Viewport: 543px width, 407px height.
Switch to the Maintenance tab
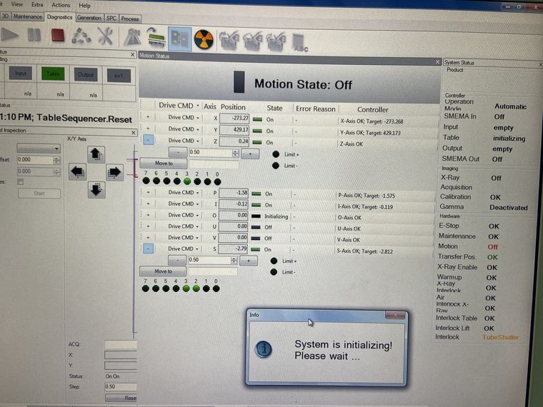28,16
